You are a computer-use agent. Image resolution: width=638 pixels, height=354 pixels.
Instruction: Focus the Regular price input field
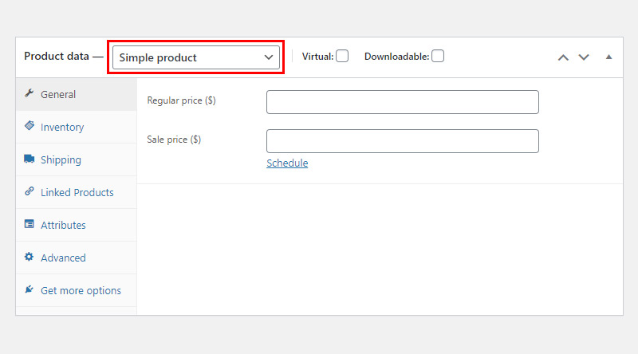pos(403,102)
